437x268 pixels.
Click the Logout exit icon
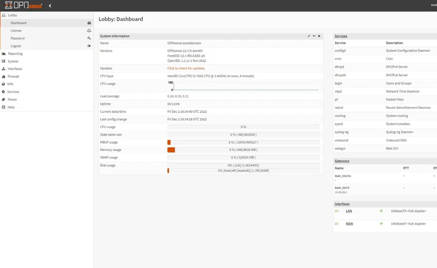pyautogui.click(x=89, y=46)
